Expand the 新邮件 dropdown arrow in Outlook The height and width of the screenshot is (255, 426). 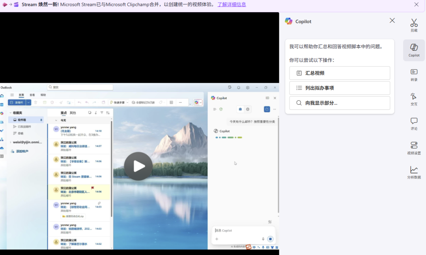(x=29, y=102)
